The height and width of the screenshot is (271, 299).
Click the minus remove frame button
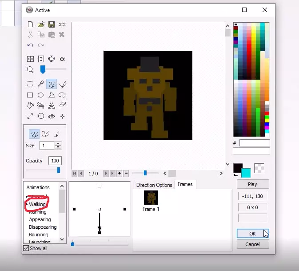[126, 174]
